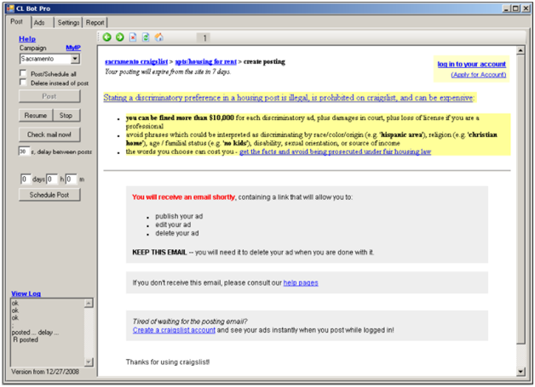Screen dimensions: 535x387
Task: Switch to the Post tab
Action: click(x=16, y=22)
